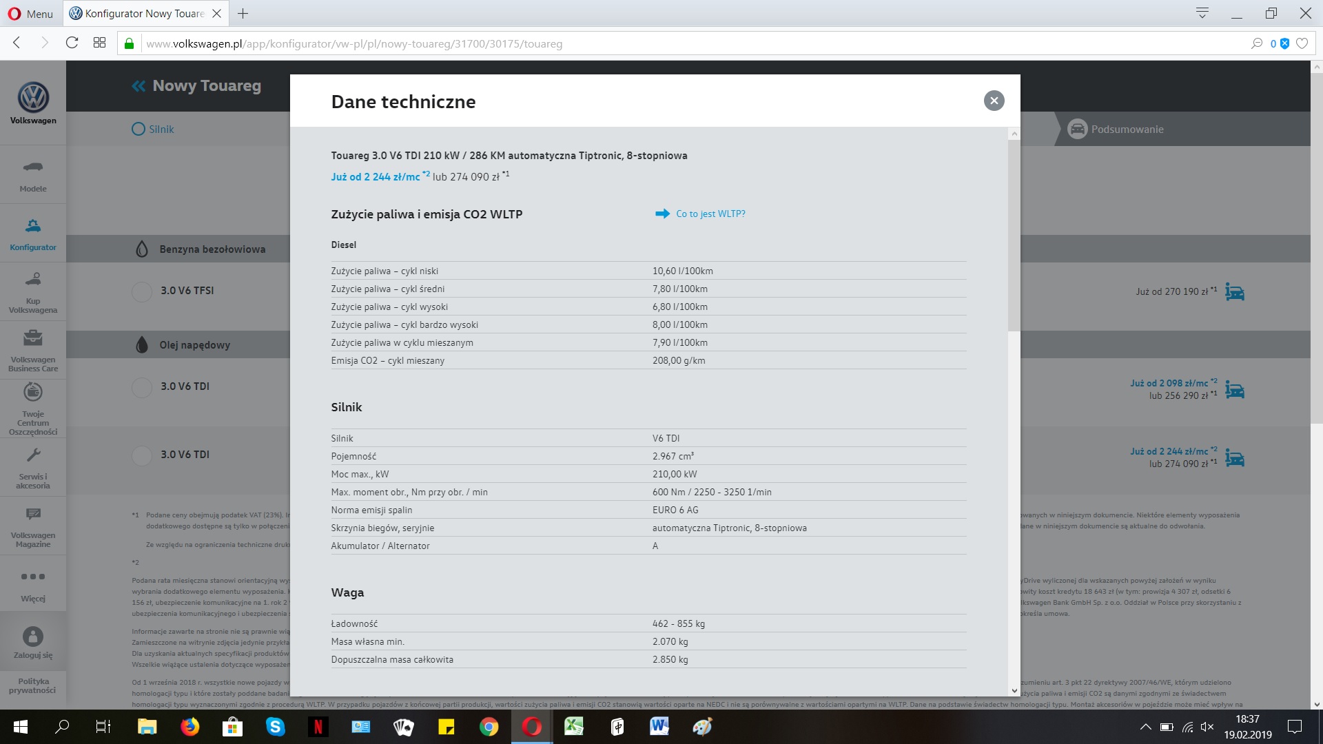Open Volkswagen Magazine sidebar icon

(33, 514)
